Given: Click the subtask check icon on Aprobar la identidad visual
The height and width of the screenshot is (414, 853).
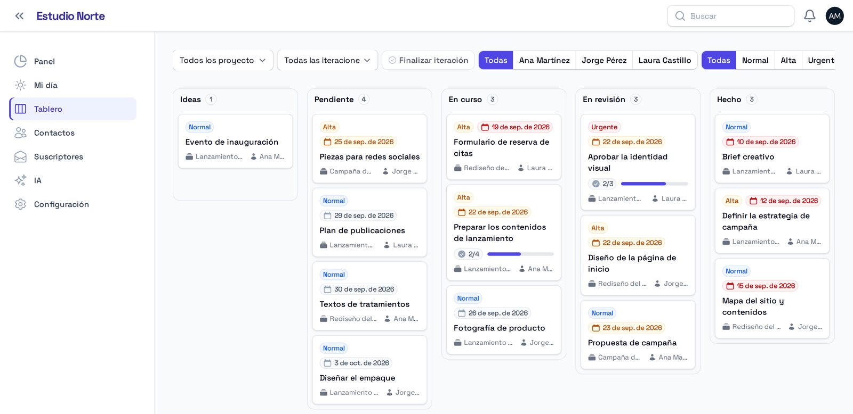Looking at the screenshot, I should click(596, 184).
